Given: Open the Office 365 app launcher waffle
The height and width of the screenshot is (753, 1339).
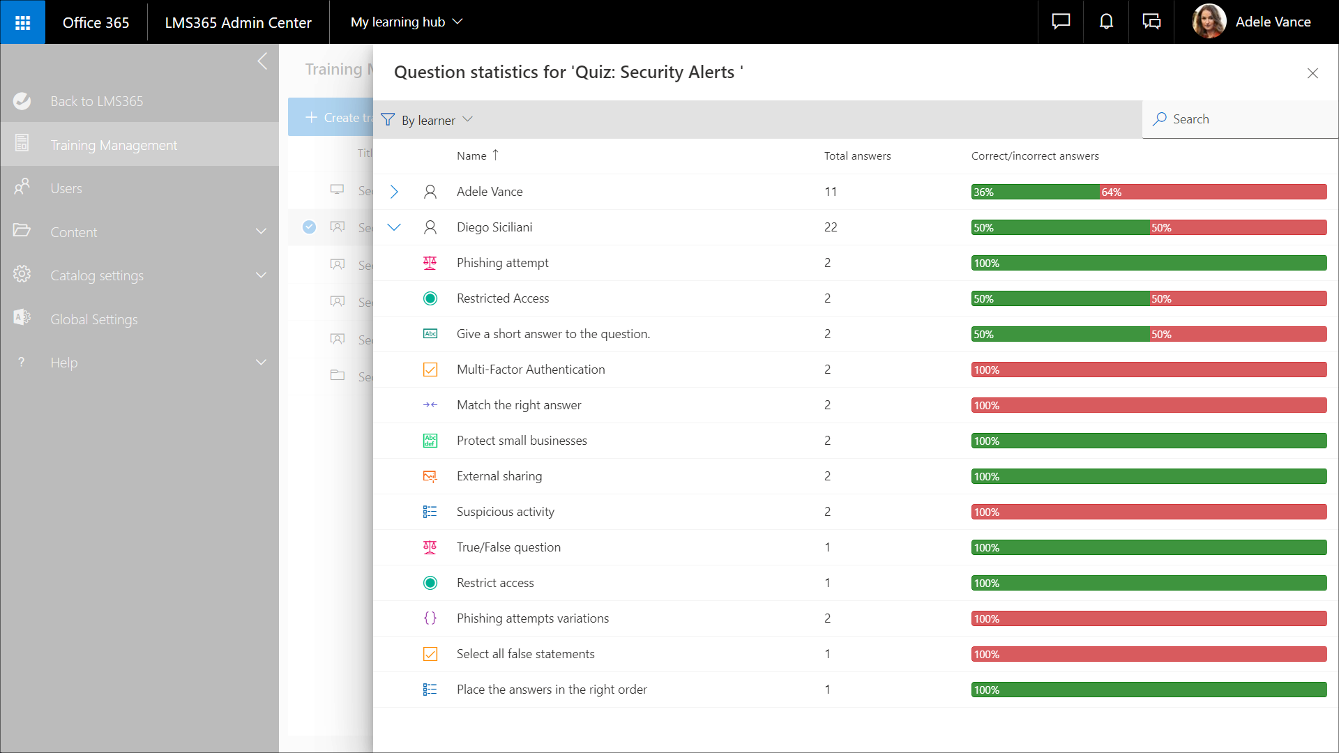Looking at the screenshot, I should (22, 22).
